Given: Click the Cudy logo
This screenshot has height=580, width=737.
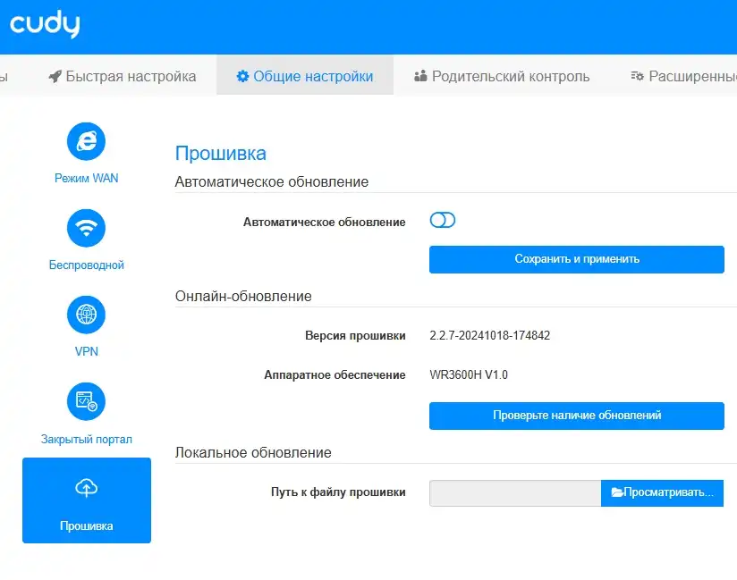Looking at the screenshot, I should tap(46, 25).
